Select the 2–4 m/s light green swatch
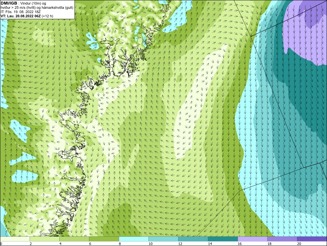The width and height of the screenshot is (327, 246). (44, 239)
